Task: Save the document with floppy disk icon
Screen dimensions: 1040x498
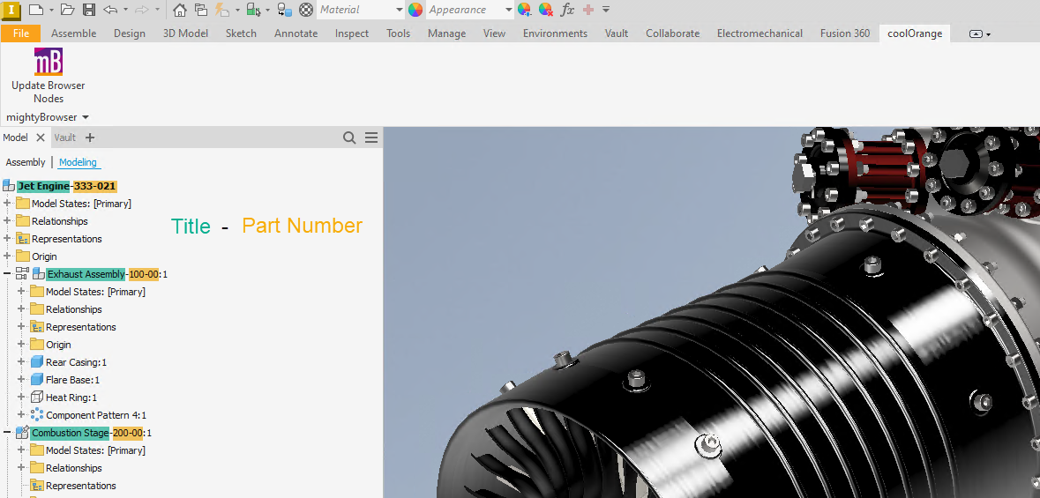Action: 89,10
